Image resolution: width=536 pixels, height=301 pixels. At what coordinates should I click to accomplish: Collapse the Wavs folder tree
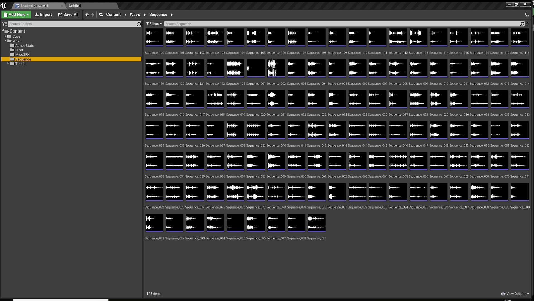pos(6,41)
